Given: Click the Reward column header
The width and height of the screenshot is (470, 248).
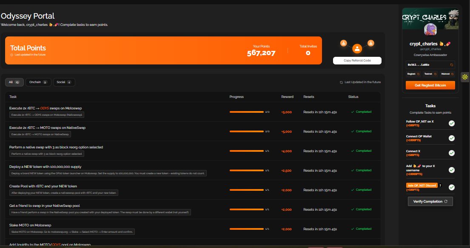Looking at the screenshot, I should click(x=287, y=97).
